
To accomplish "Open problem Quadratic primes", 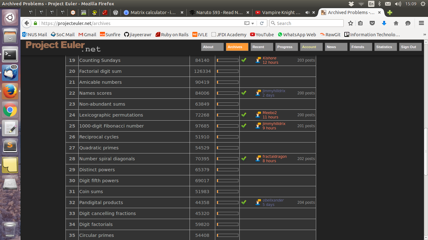I will click(x=99, y=148).
